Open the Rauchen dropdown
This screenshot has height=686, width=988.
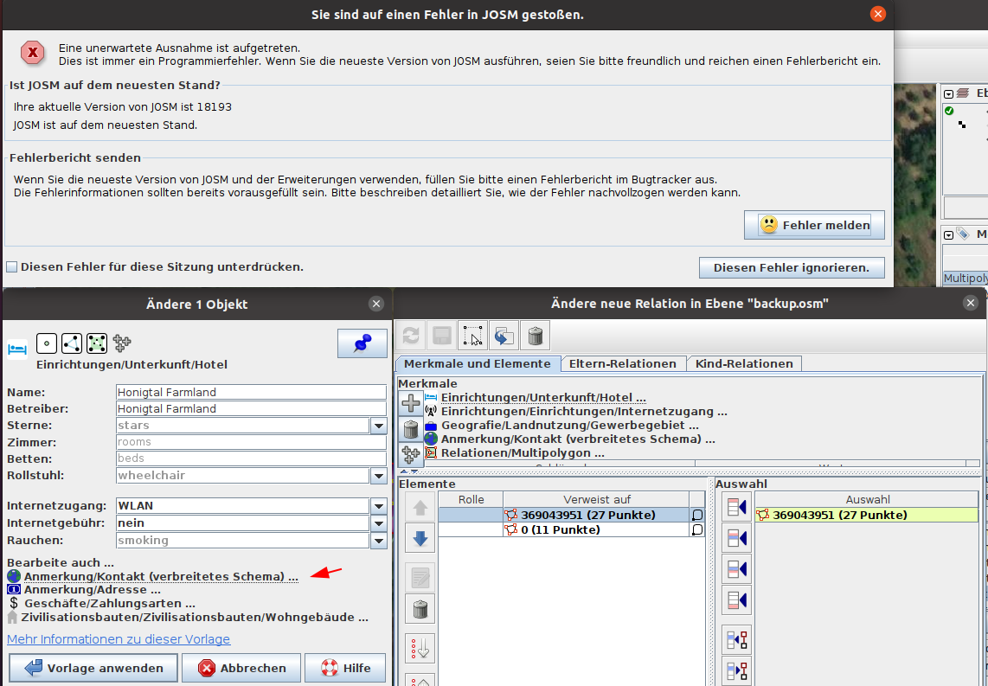pos(379,541)
